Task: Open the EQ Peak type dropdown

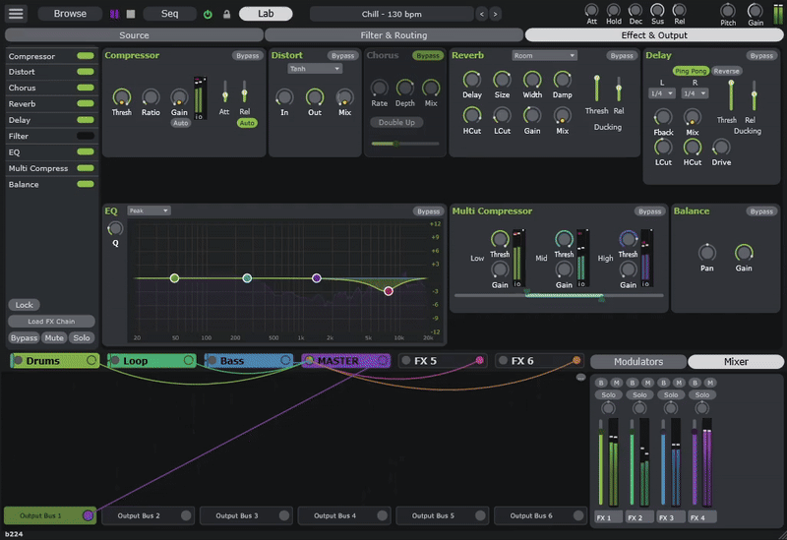Action: click(x=149, y=210)
